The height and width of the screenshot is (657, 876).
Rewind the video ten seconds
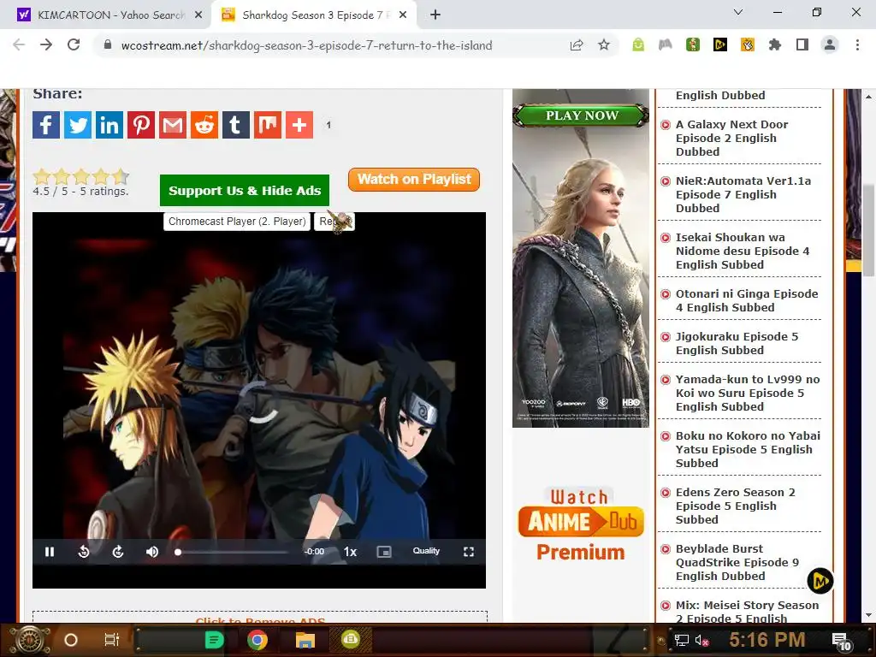click(x=84, y=552)
